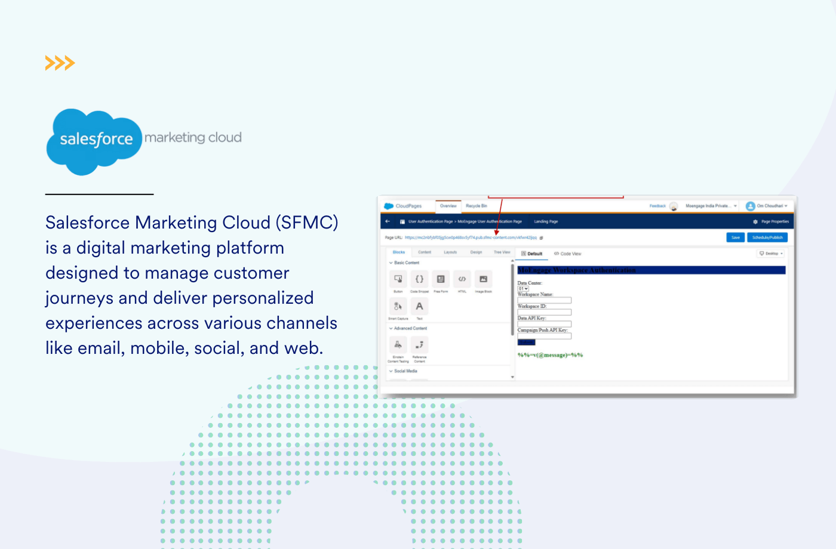This screenshot has width=836, height=549.
Task: Click the Campaign/Push API Key input field
Action: [545, 336]
